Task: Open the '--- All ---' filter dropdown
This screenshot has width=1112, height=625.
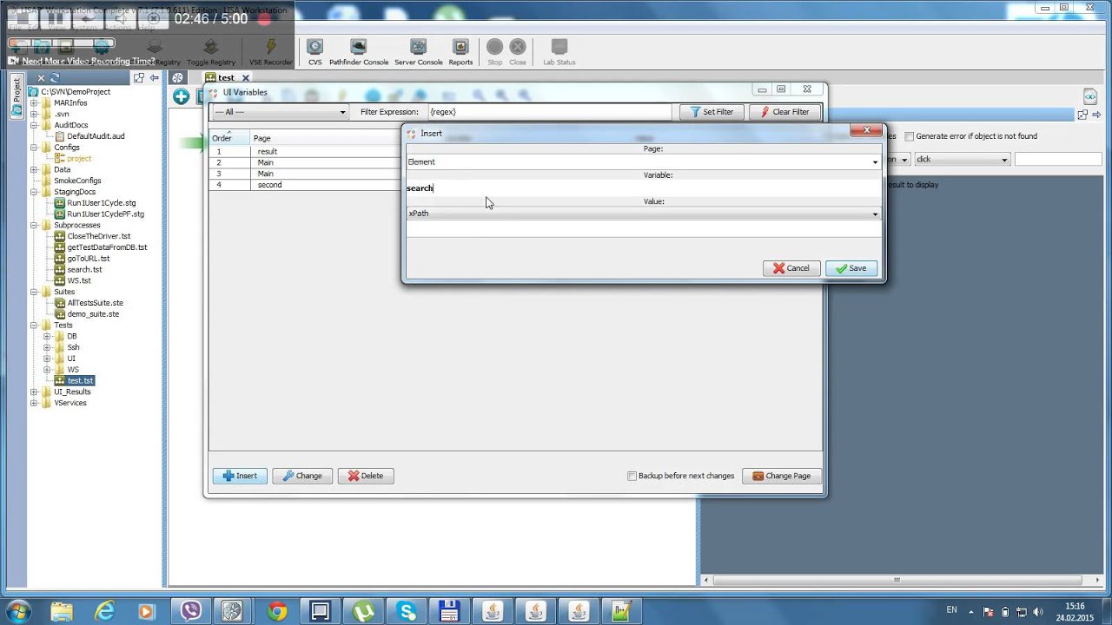Action: [280, 112]
